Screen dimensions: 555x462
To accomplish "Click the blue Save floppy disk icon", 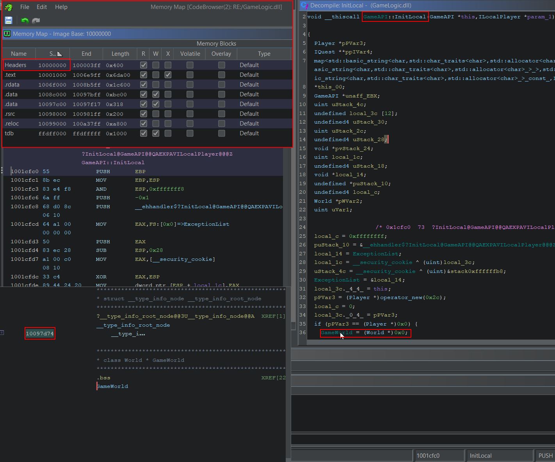I will tap(9, 20).
